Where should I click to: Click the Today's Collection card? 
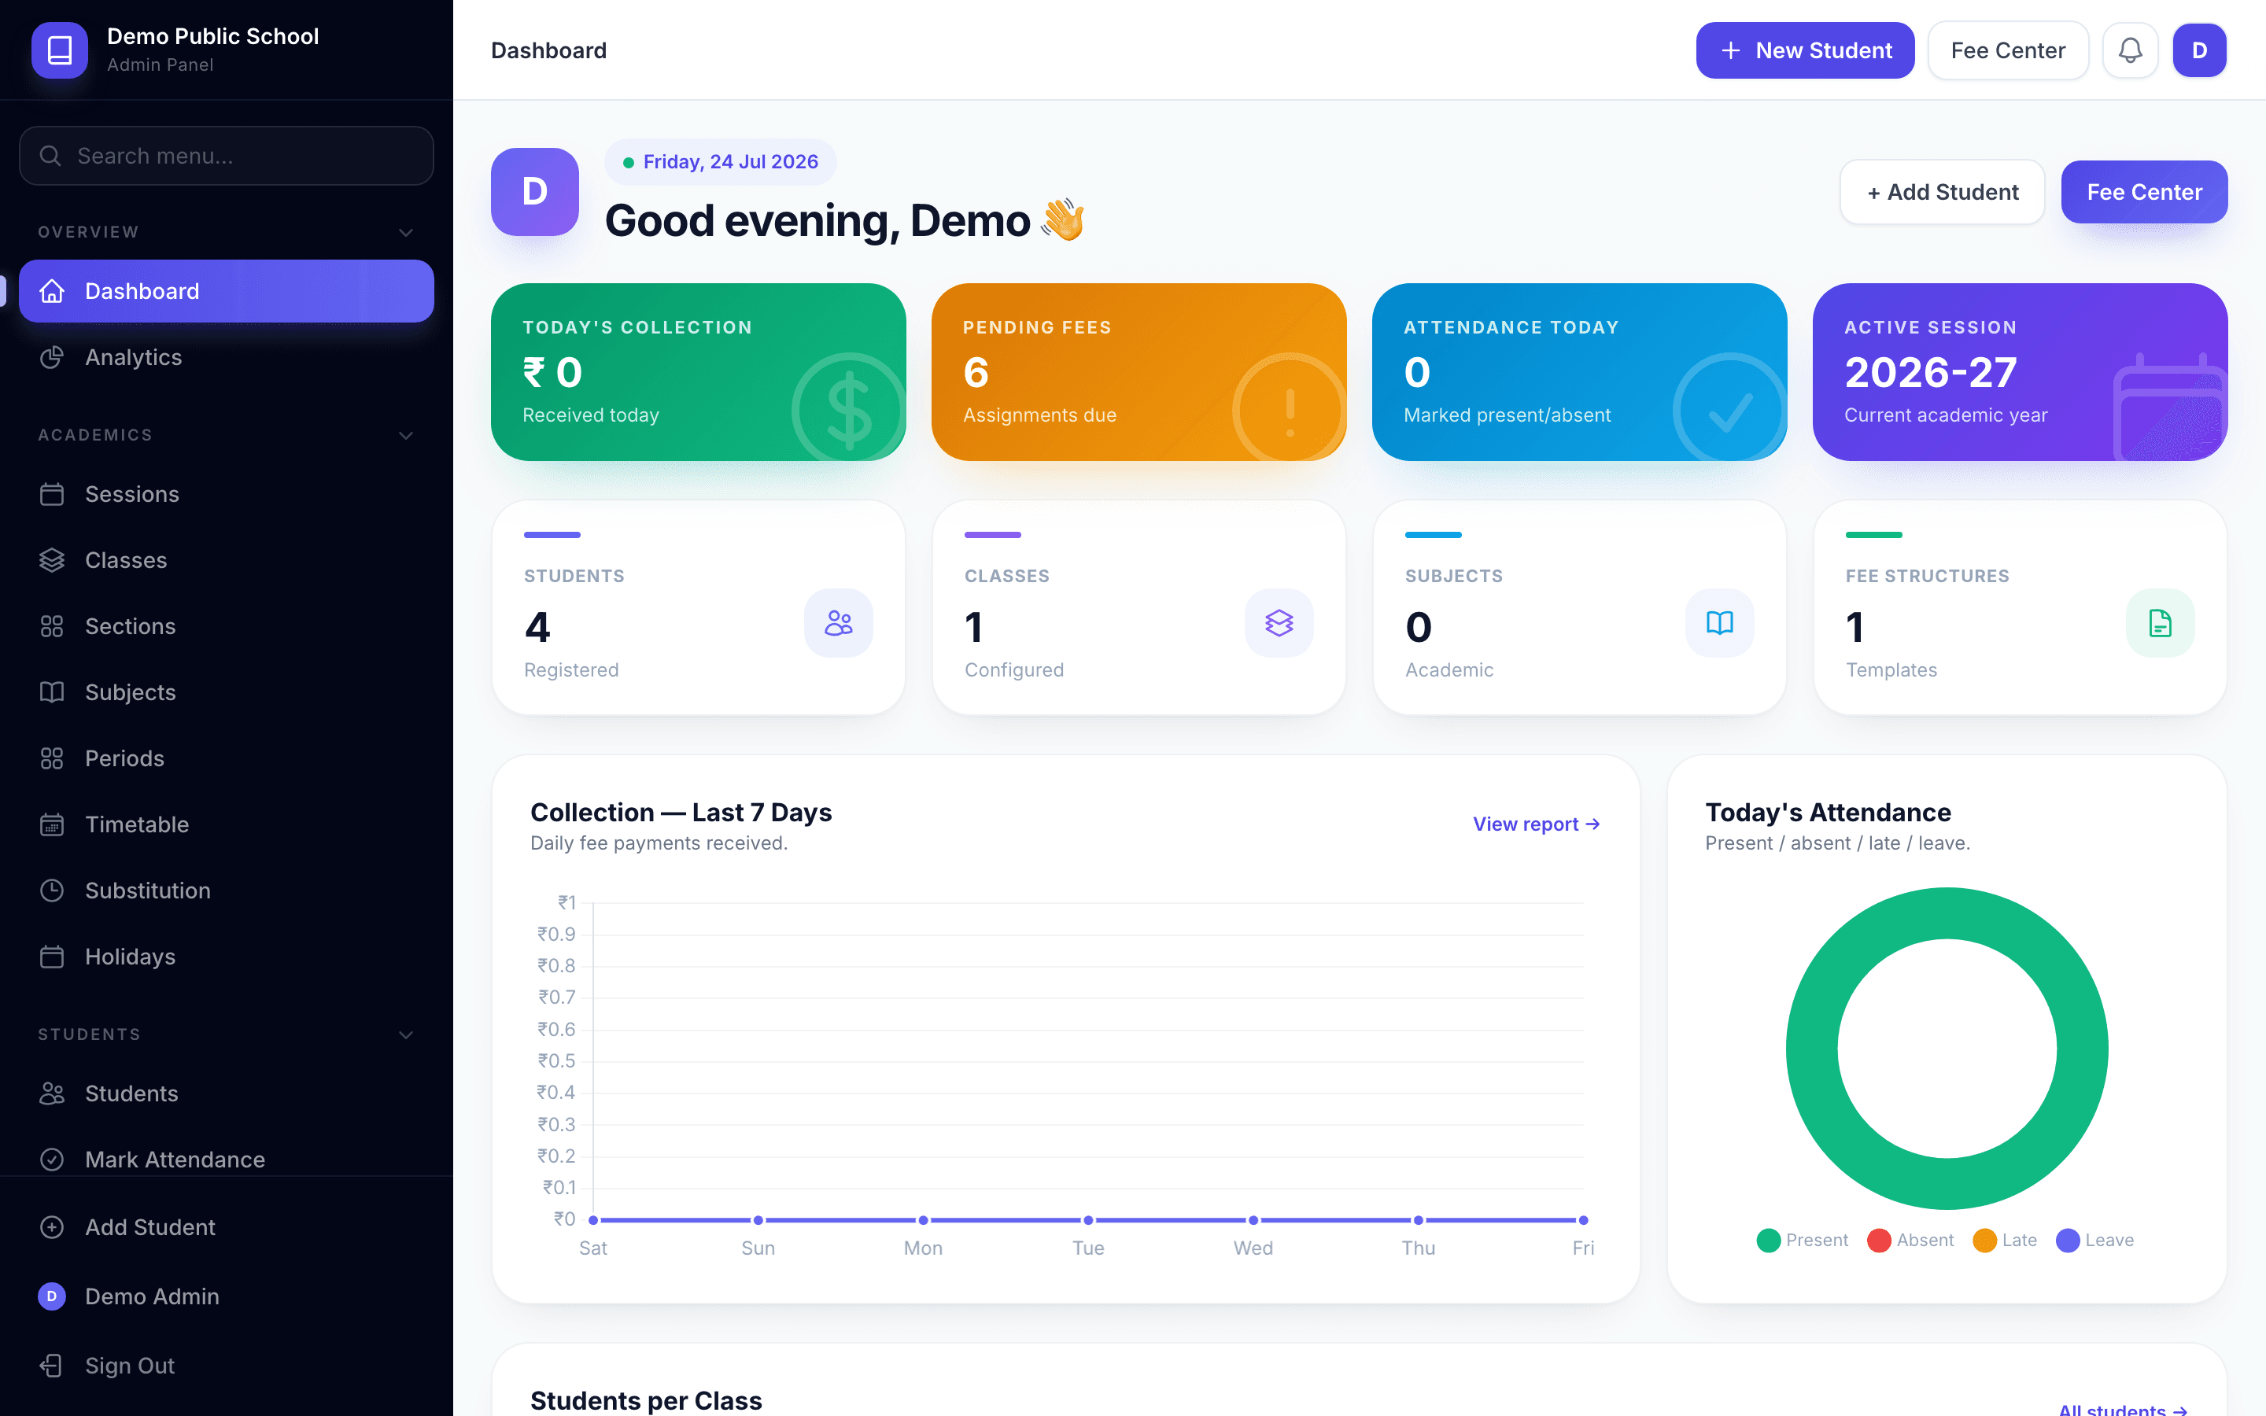699,372
